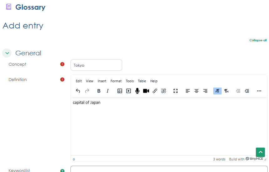Toggle bold formatting in the editor

coord(99,91)
